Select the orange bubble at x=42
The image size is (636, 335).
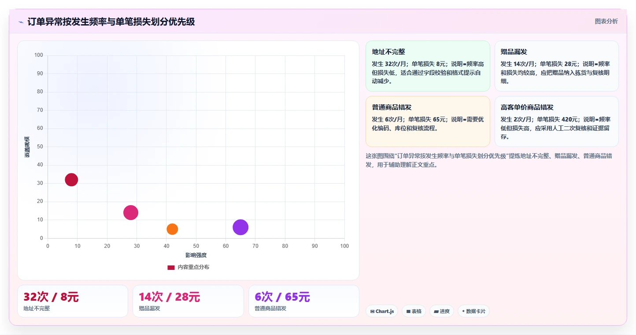point(172,229)
